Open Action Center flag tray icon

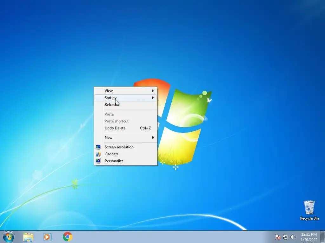pyautogui.click(x=277, y=237)
